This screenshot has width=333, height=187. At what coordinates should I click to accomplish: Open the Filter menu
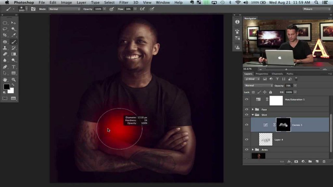point(124,3)
